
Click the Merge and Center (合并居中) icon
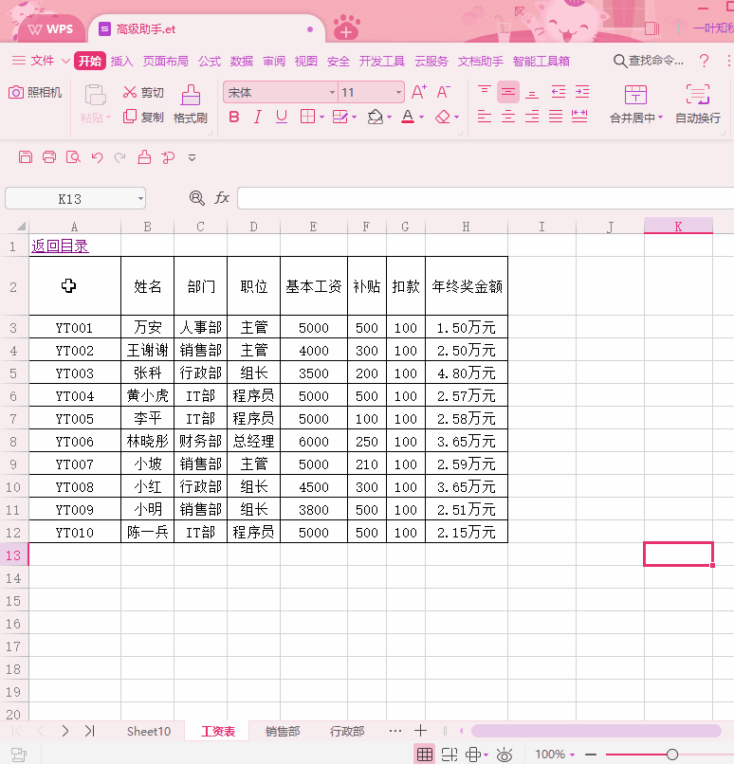pos(635,95)
